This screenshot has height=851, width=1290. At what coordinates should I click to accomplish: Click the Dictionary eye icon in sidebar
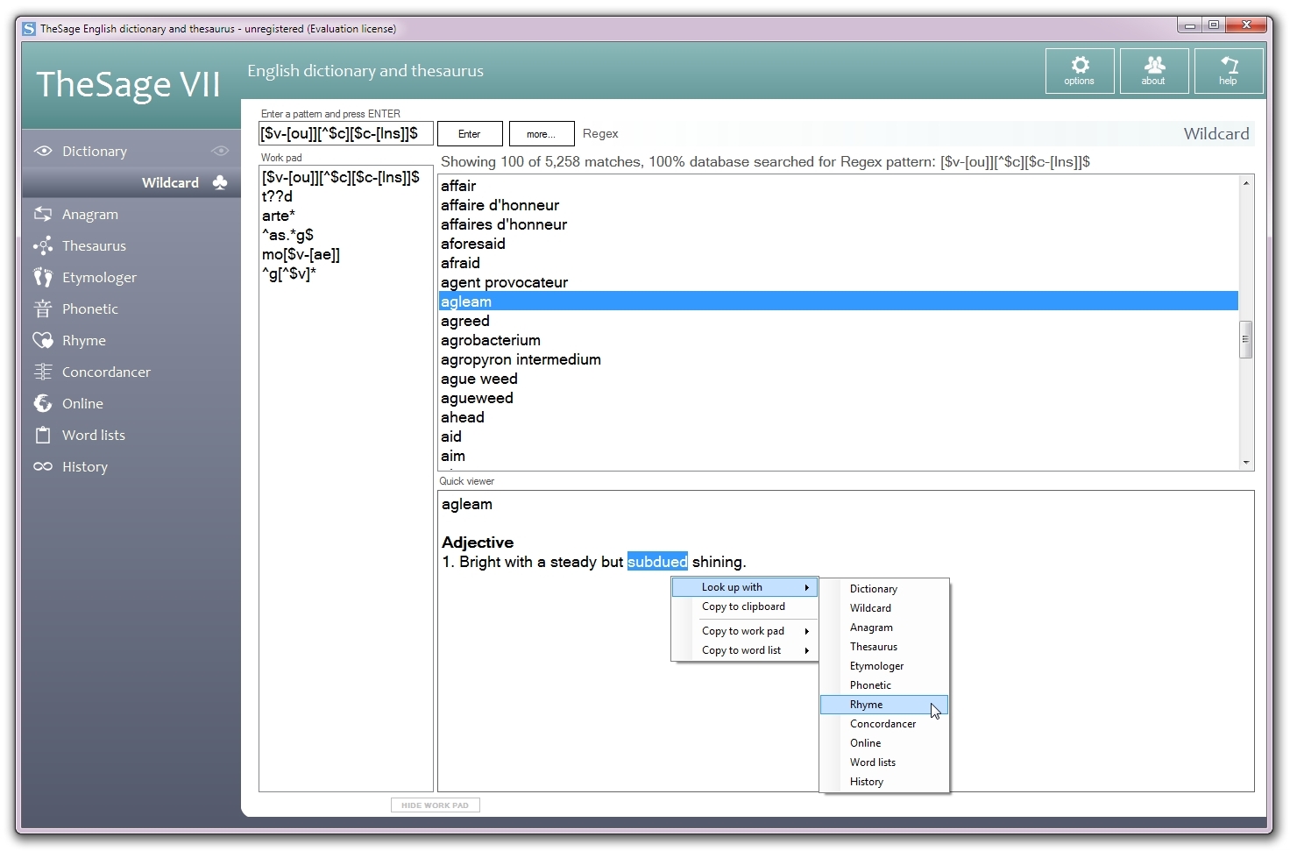43,151
